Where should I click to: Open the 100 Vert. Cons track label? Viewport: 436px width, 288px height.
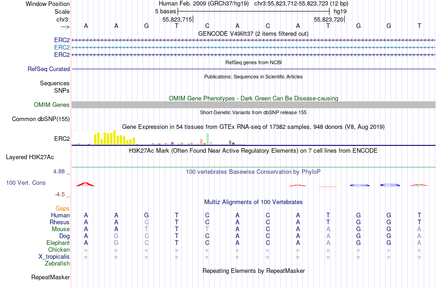(26, 183)
